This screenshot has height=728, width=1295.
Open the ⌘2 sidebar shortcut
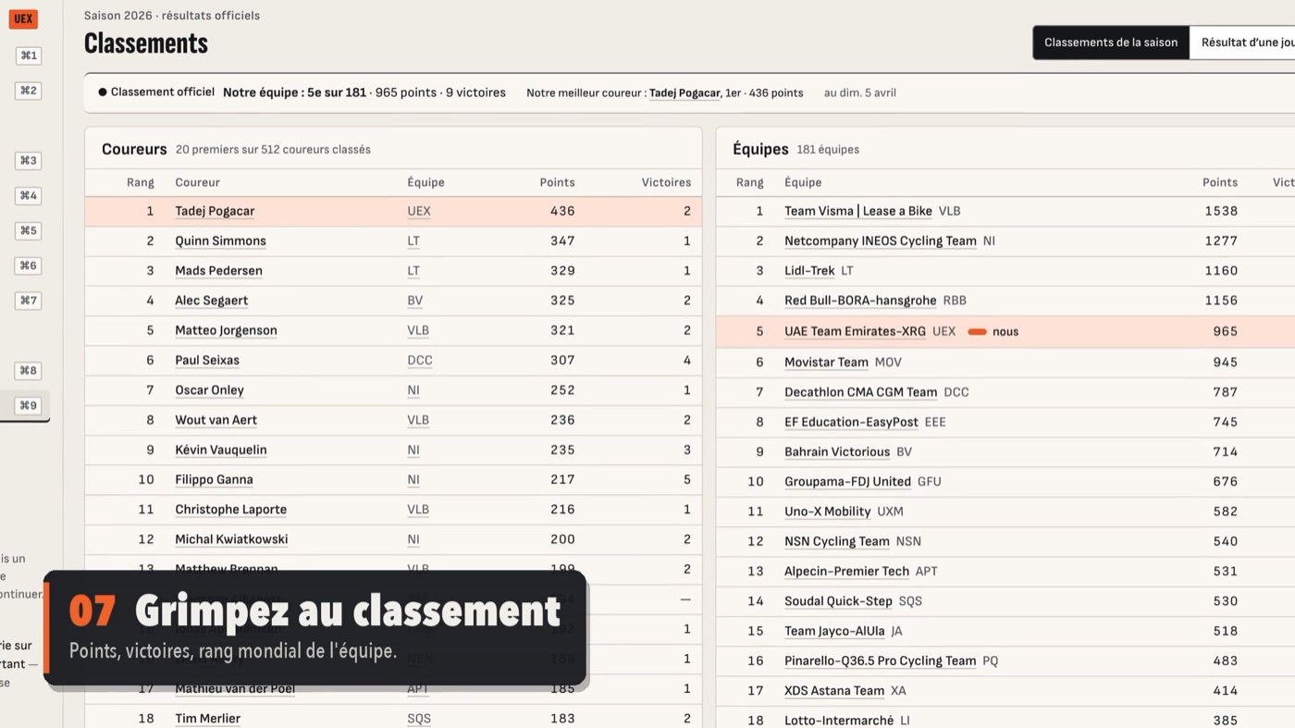click(x=29, y=91)
